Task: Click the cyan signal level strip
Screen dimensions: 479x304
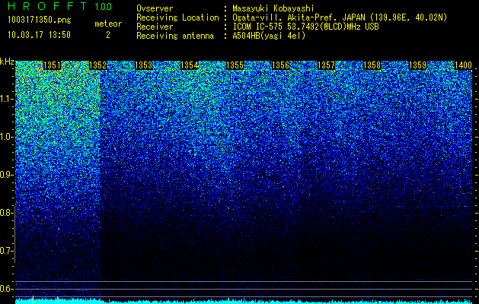Action: pos(244,301)
